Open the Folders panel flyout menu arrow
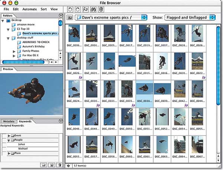This screenshot has width=223, height=170. [x=61, y=15]
